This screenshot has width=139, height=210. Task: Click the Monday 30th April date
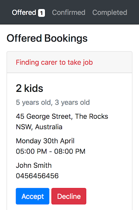[x=45, y=141]
